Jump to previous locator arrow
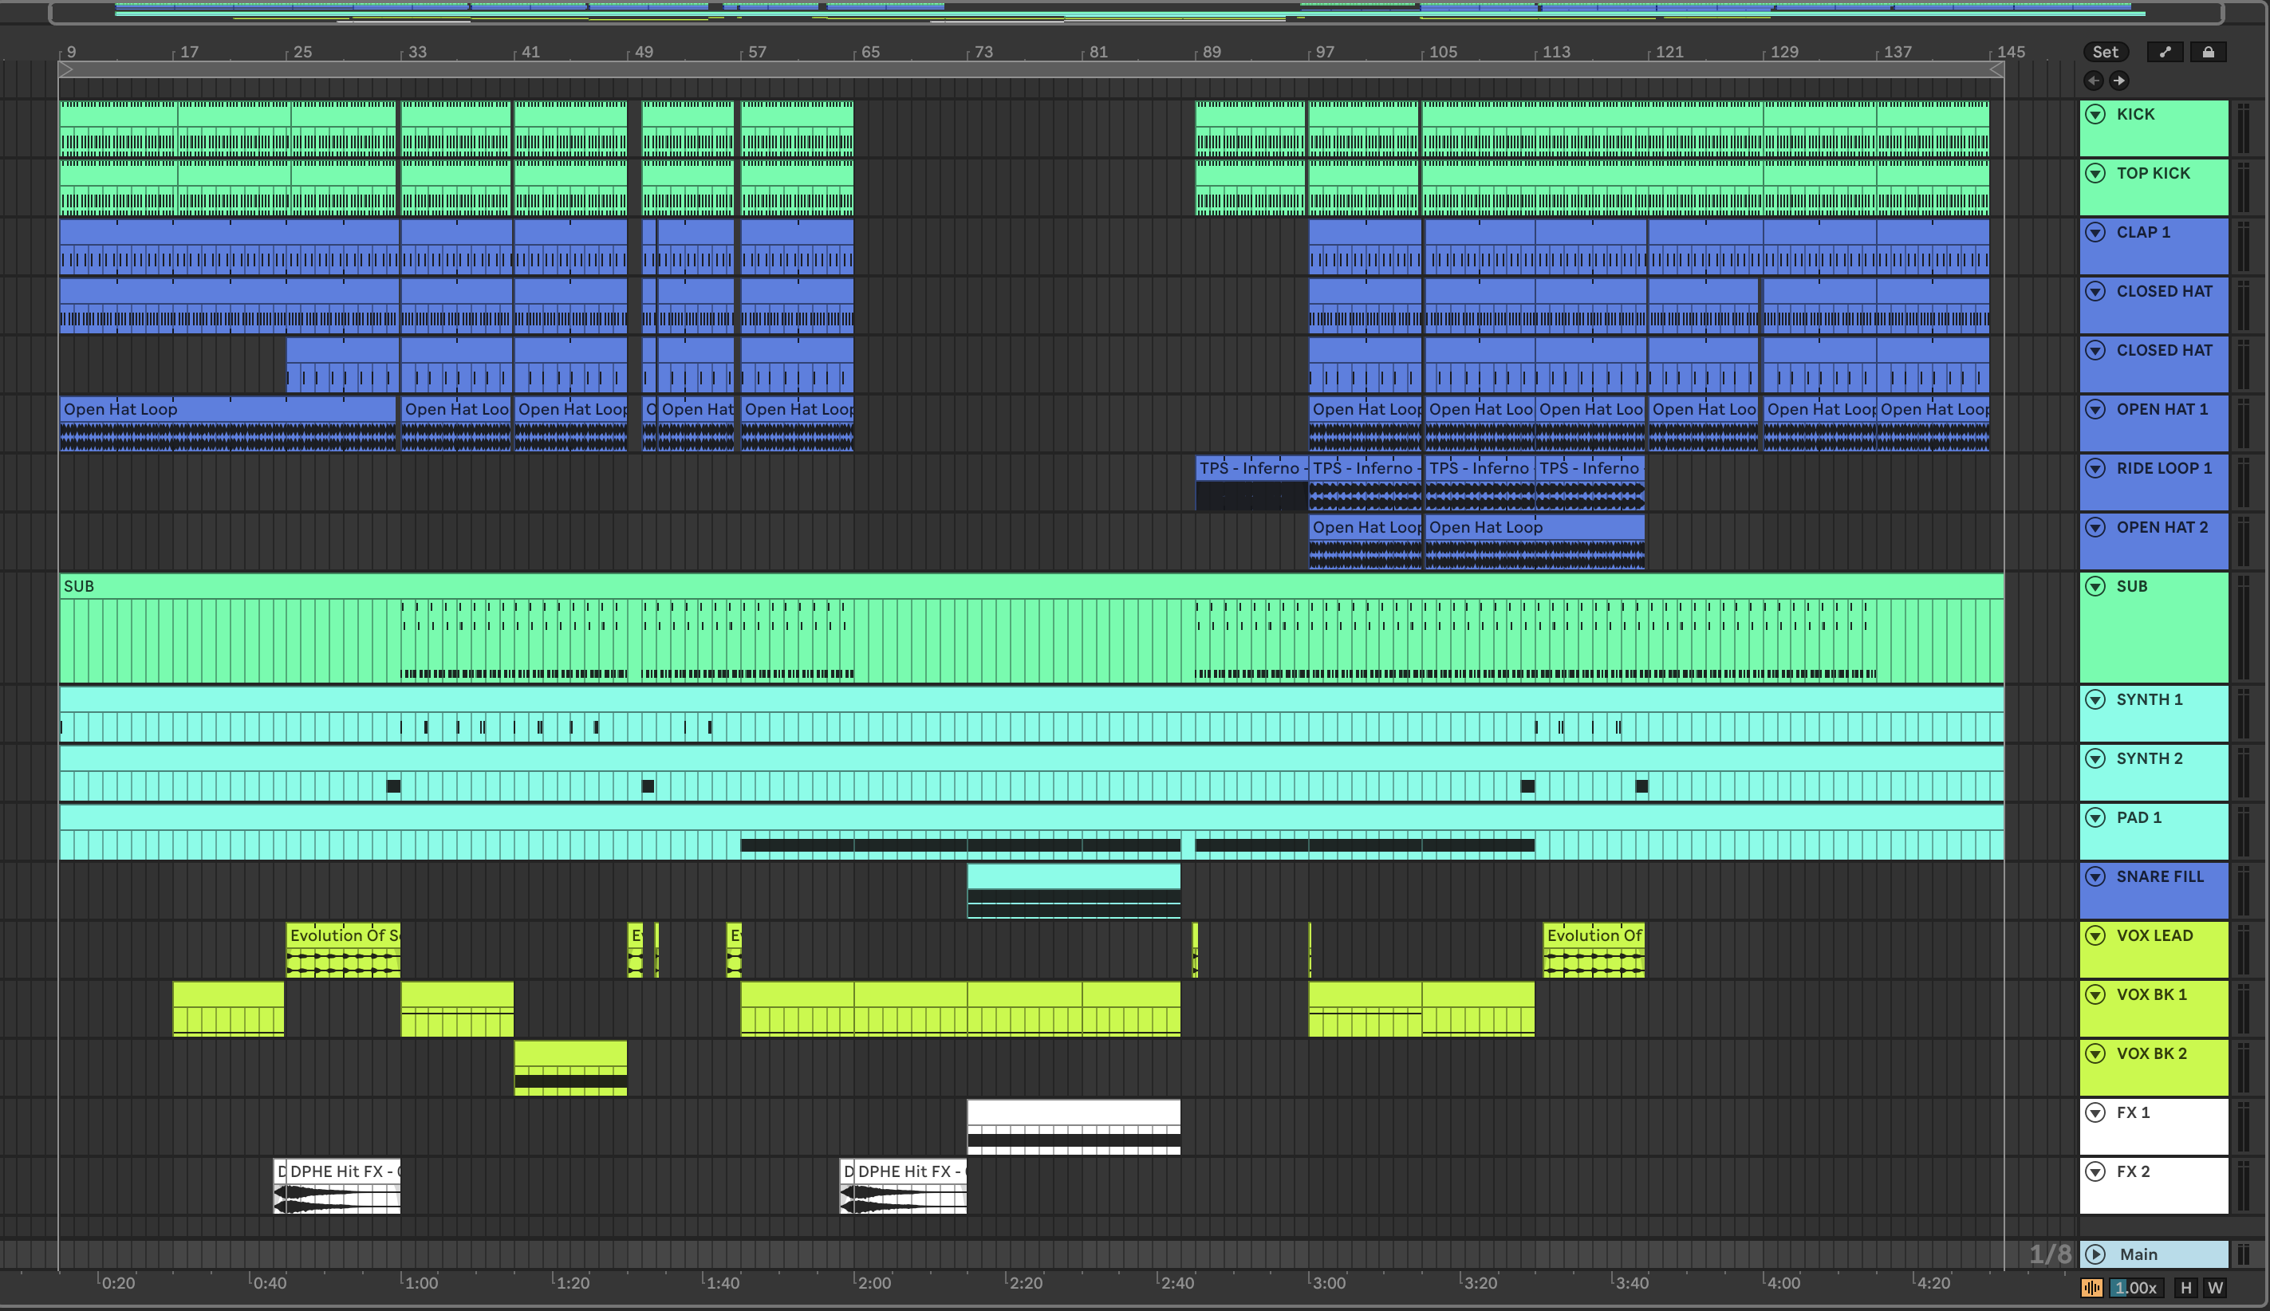 [x=2094, y=81]
